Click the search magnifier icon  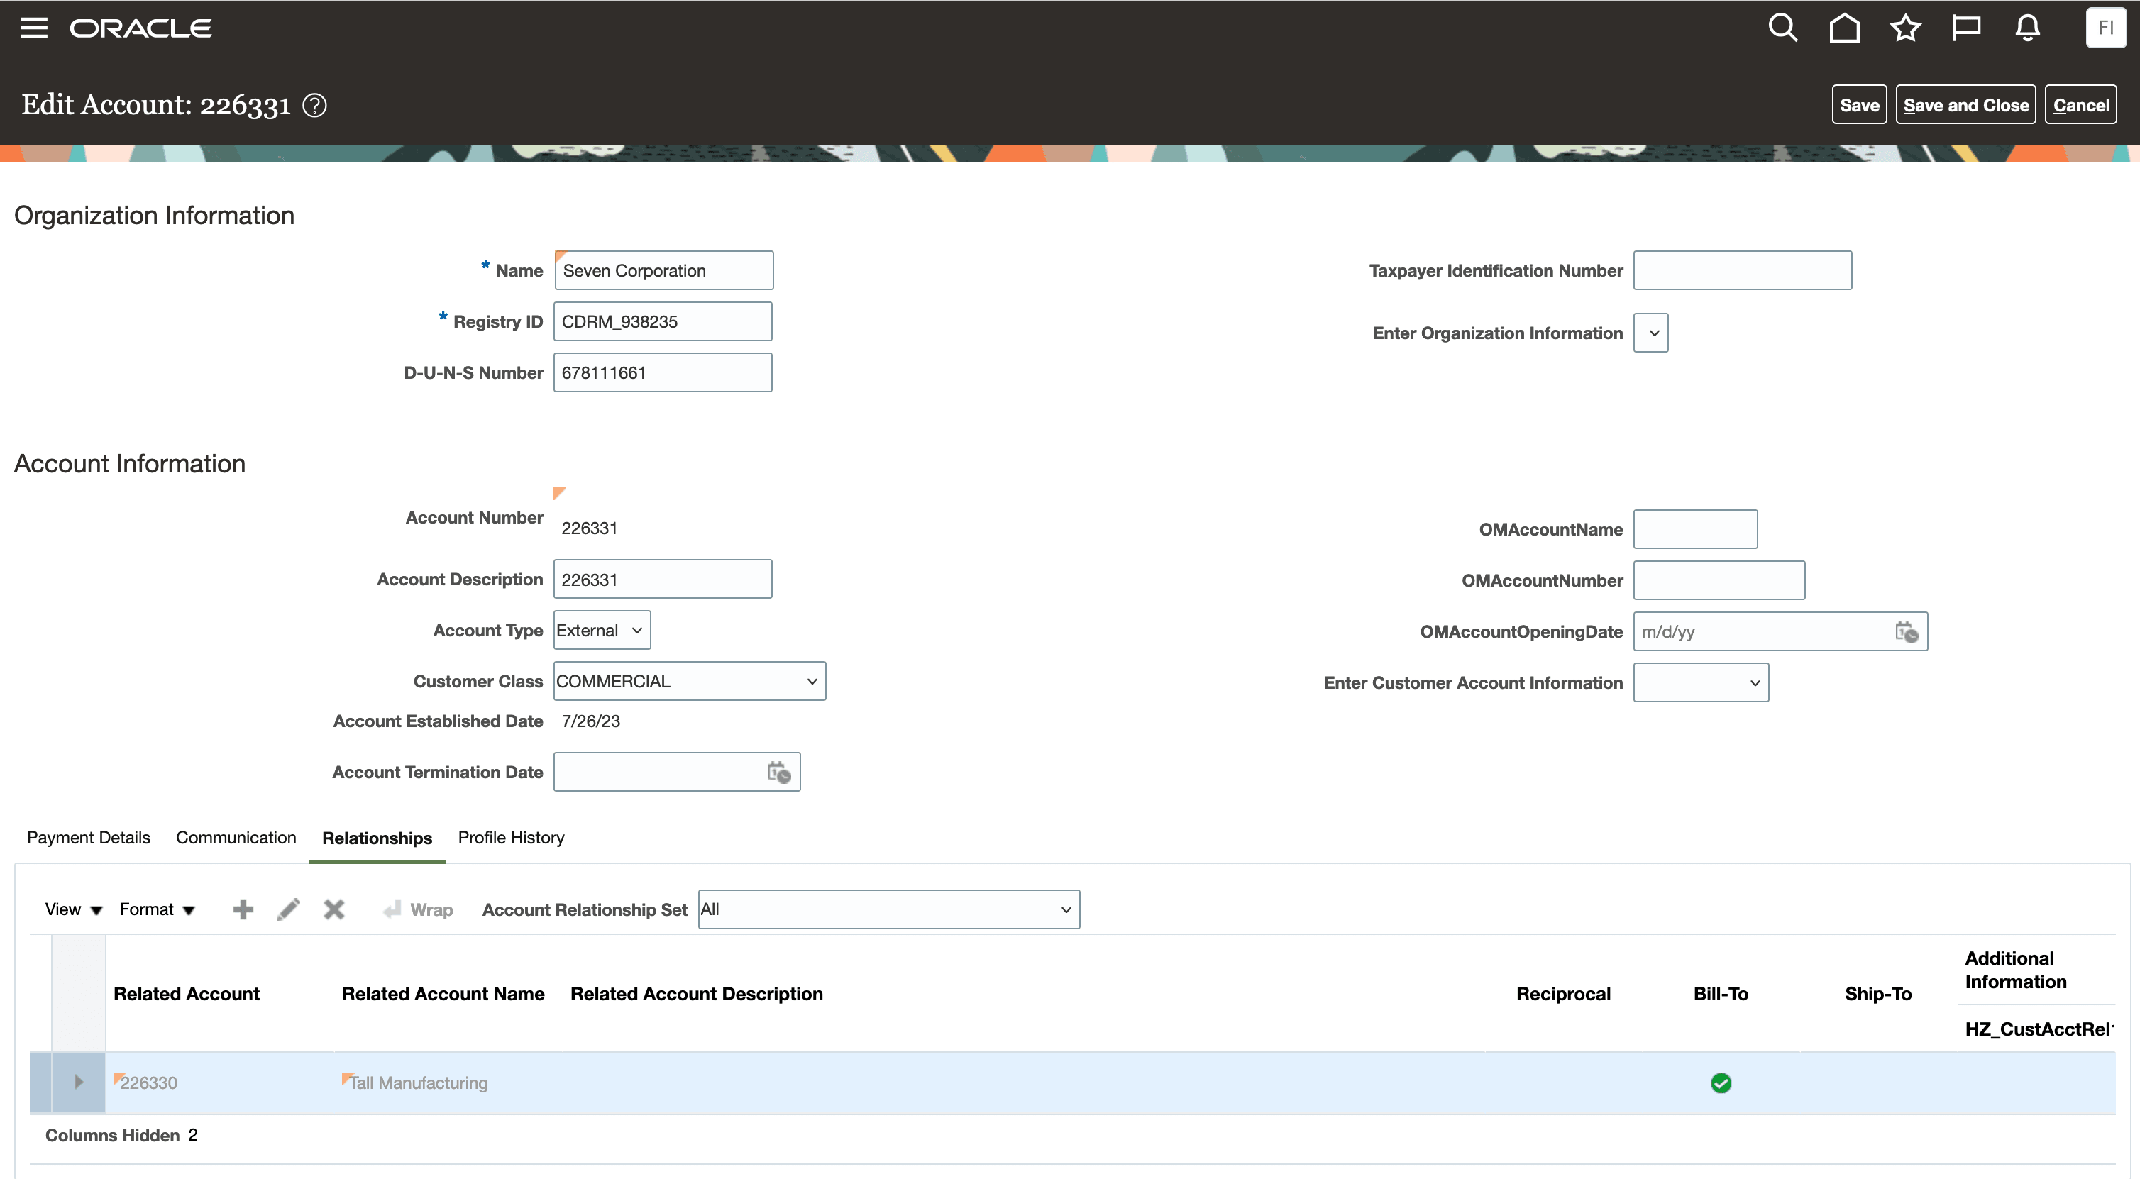pyautogui.click(x=1782, y=28)
